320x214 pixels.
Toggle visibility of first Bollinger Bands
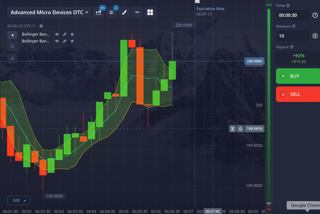click(57, 34)
